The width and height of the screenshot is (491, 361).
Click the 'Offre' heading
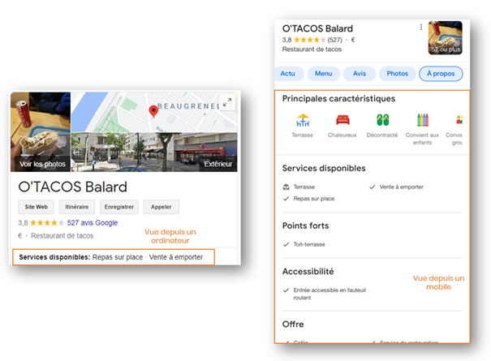[293, 324]
